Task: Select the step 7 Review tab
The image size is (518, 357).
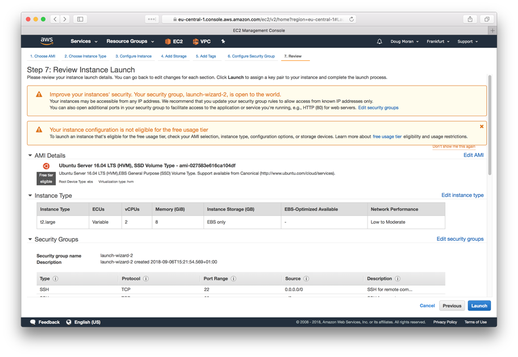Action: tap(293, 56)
